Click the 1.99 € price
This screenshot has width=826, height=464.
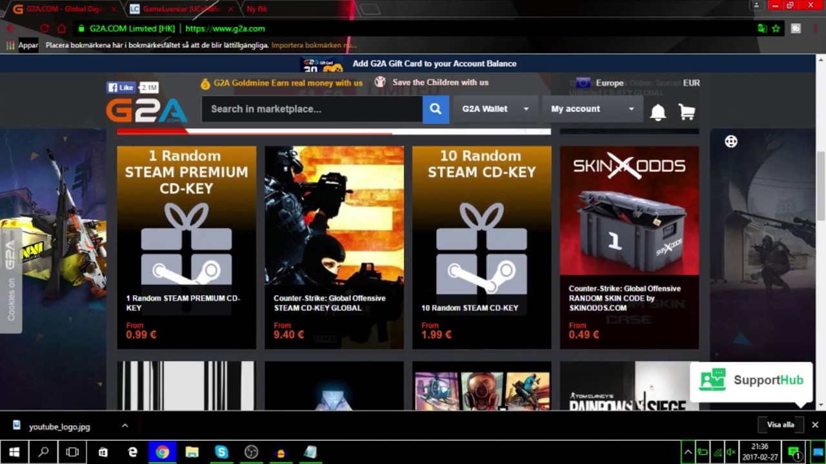[x=436, y=334]
